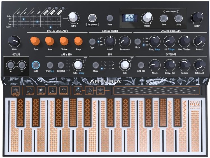Cycle the Cycling Envelope Mode button
Viewport: 210px width, 158px height.
point(137,41)
